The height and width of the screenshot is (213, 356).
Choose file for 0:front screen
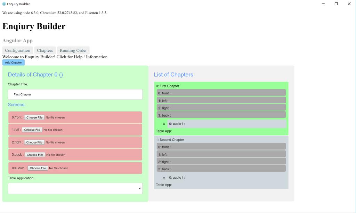click(34, 117)
